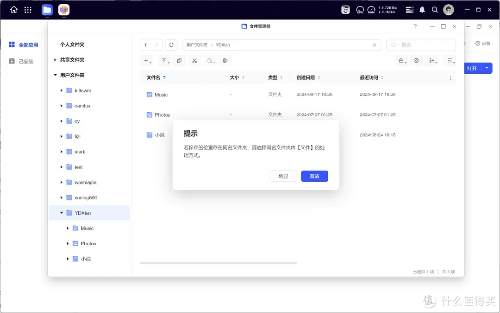Click the 覆盖 button in dialog
500x313 pixels.
tap(314, 176)
